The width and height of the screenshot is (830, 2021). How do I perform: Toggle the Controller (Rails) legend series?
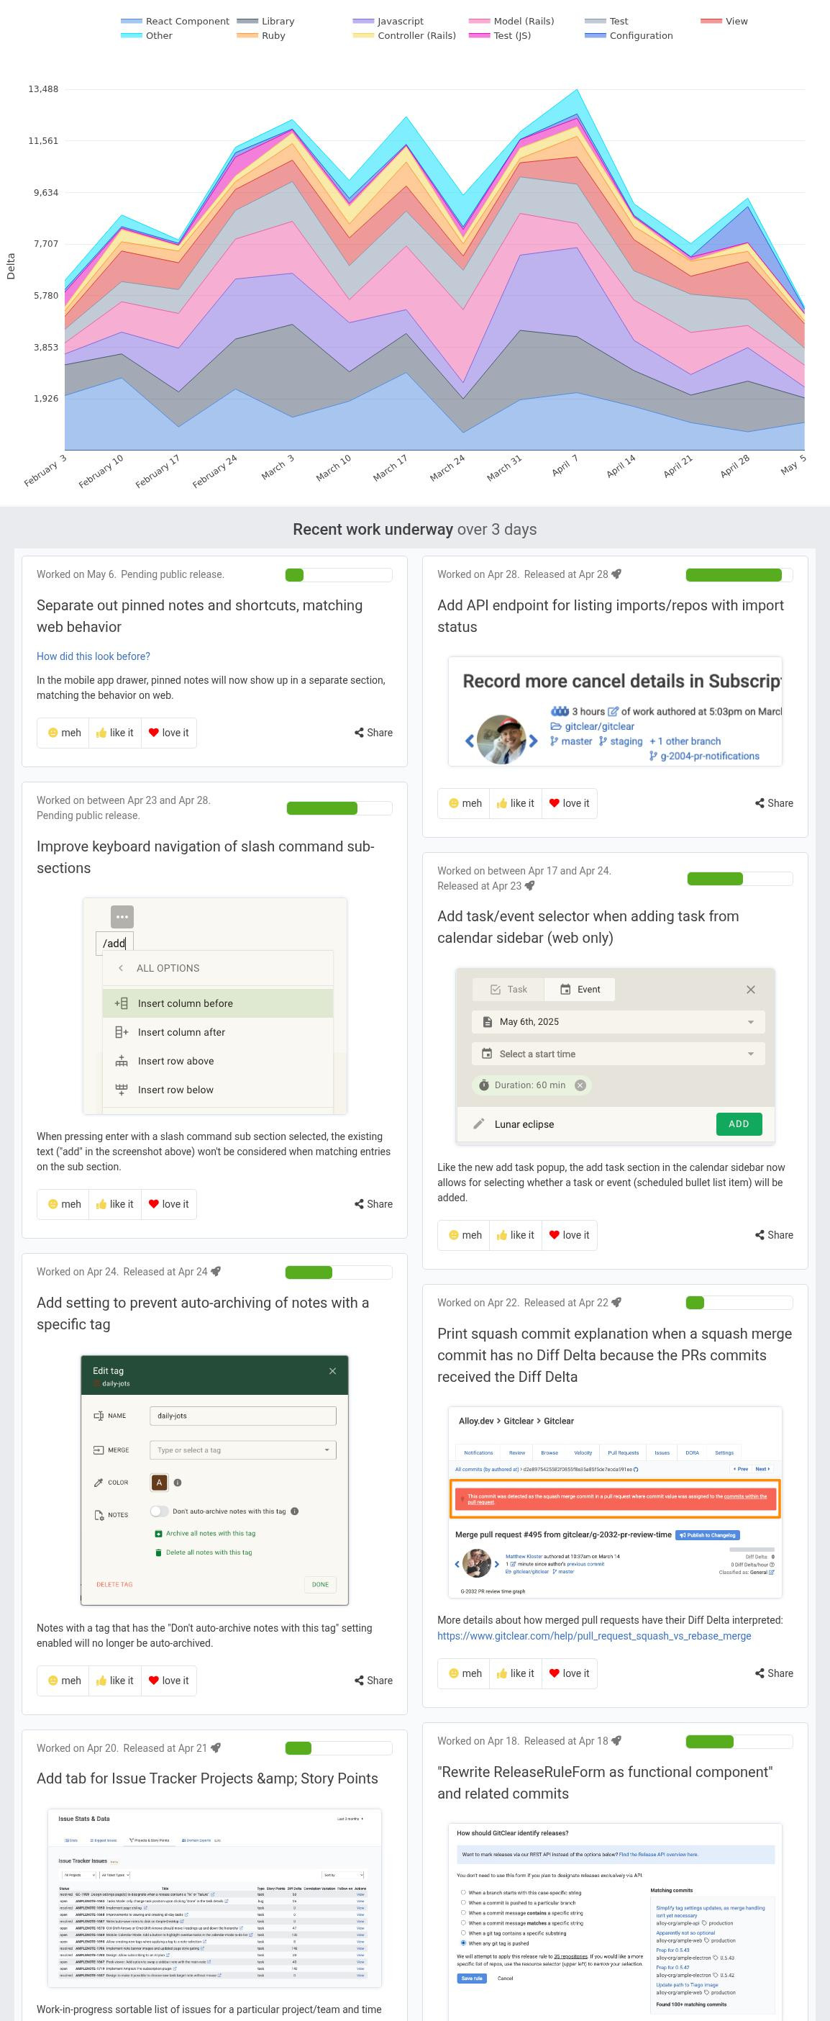[x=364, y=35]
